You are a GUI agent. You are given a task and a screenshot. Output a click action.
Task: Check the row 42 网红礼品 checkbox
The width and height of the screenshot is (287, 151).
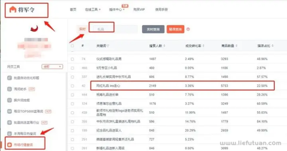[x=72, y=86]
